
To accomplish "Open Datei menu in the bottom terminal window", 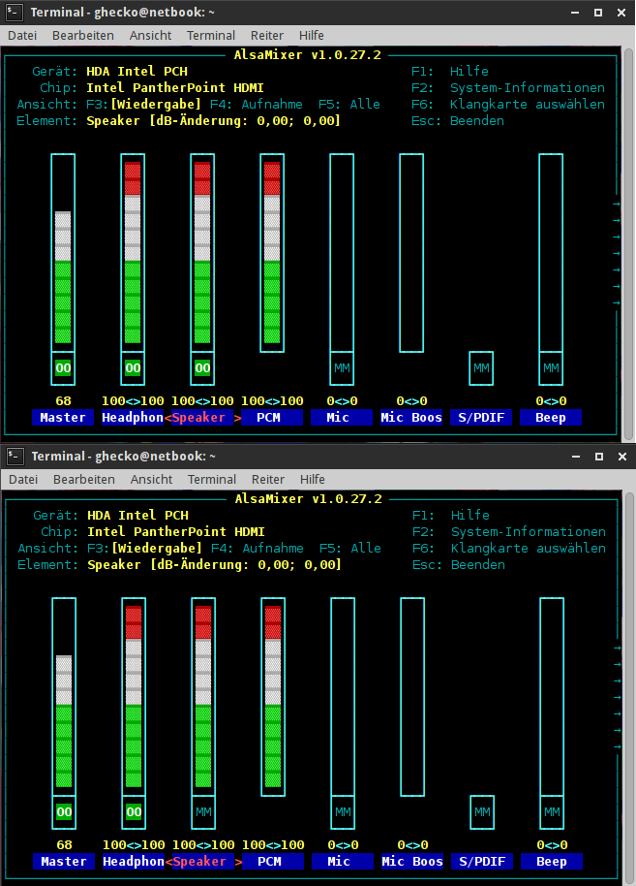I will pos(23,479).
